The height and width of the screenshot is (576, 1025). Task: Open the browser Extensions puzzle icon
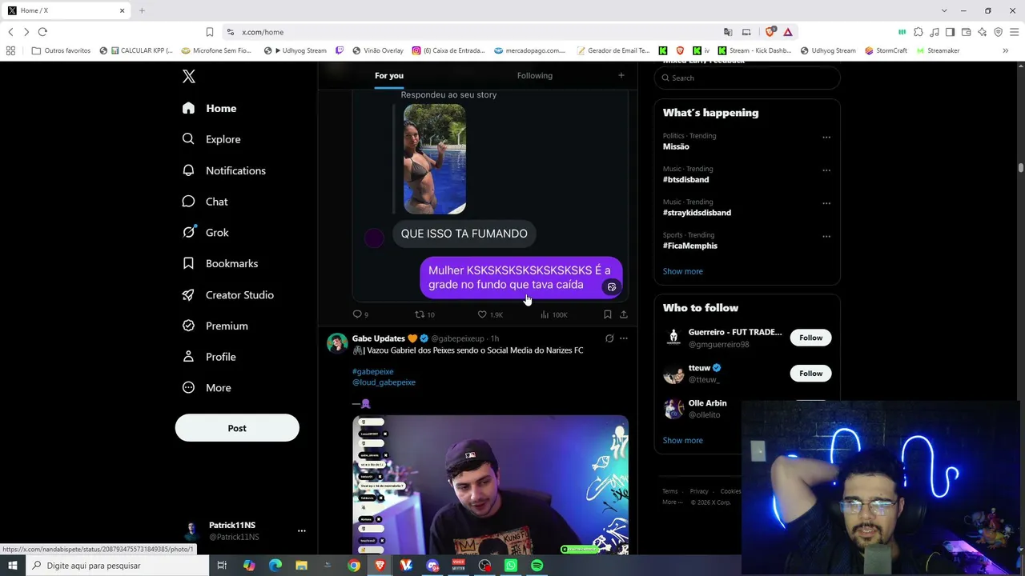(918, 32)
